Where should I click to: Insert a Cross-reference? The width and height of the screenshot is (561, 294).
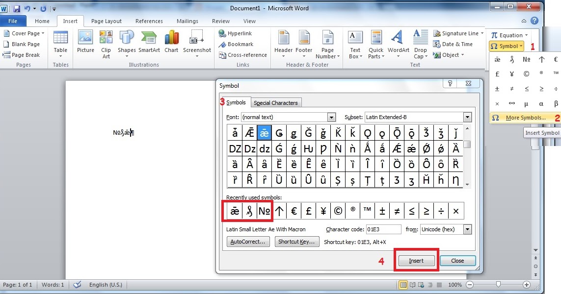[x=242, y=55]
